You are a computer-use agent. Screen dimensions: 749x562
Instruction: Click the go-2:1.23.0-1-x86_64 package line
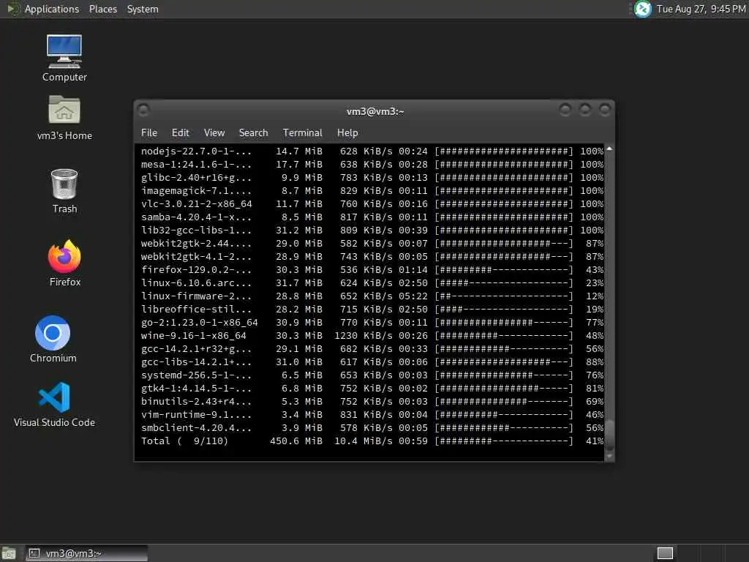pyautogui.click(x=372, y=323)
